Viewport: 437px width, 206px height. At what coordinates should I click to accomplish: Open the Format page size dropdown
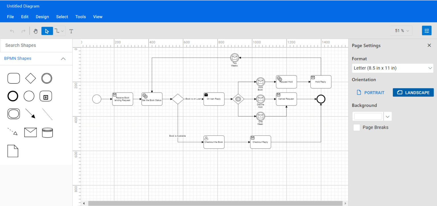coord(392,68)
